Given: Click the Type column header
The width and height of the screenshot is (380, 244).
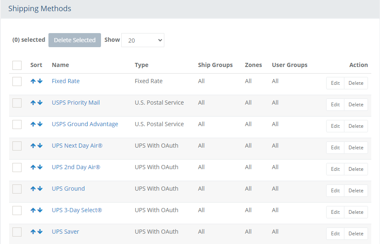Looking at the screenshot, I should pyautogui.click(x=142, y=65).
